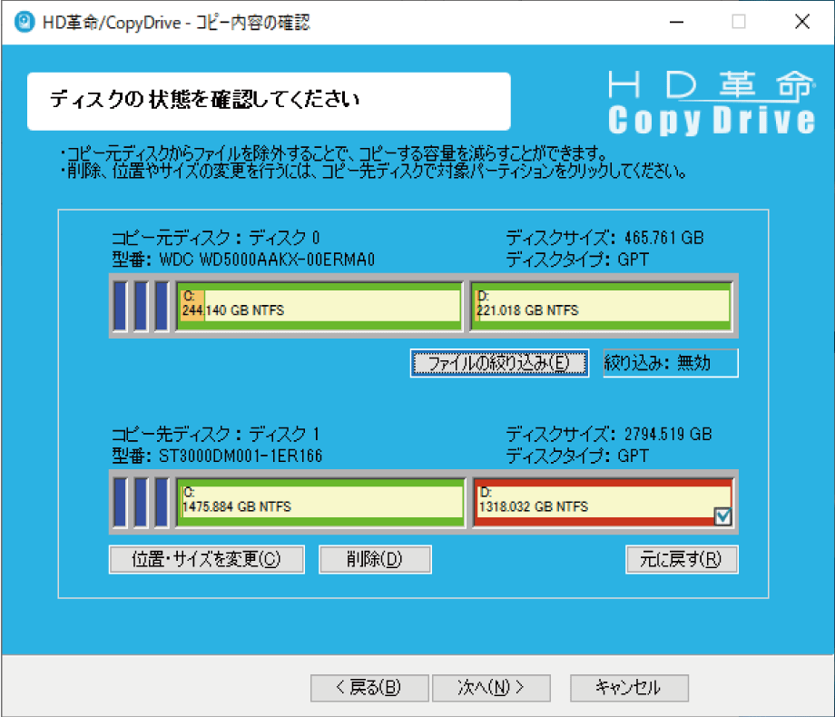Select source C: 244.140 GB NTFS partition
Image resolution: width=835 pixels, height=717 pixels.
click(x=319, y=306)
